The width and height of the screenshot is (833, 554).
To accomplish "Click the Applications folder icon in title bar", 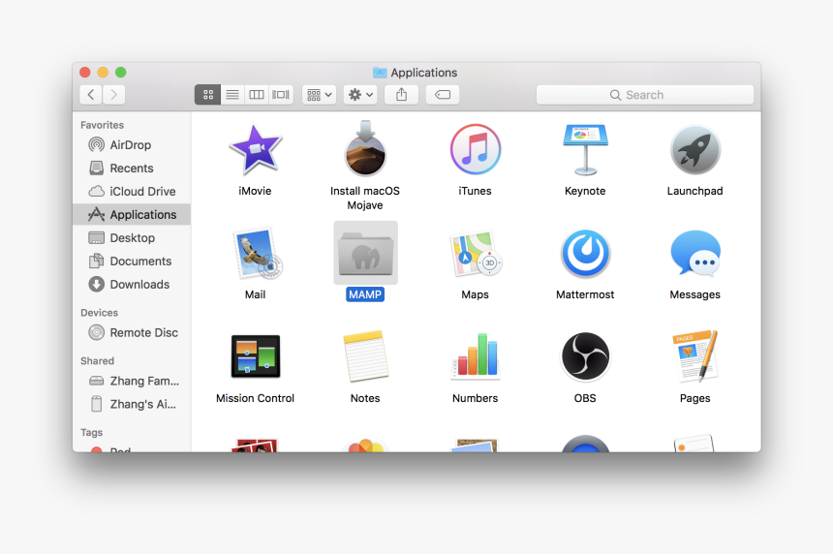I will (x=380, y=72).
